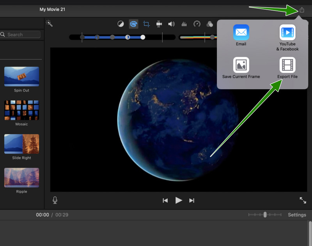312x246 pixels.
Task: Play the movie preview
Action: (179, 200)
